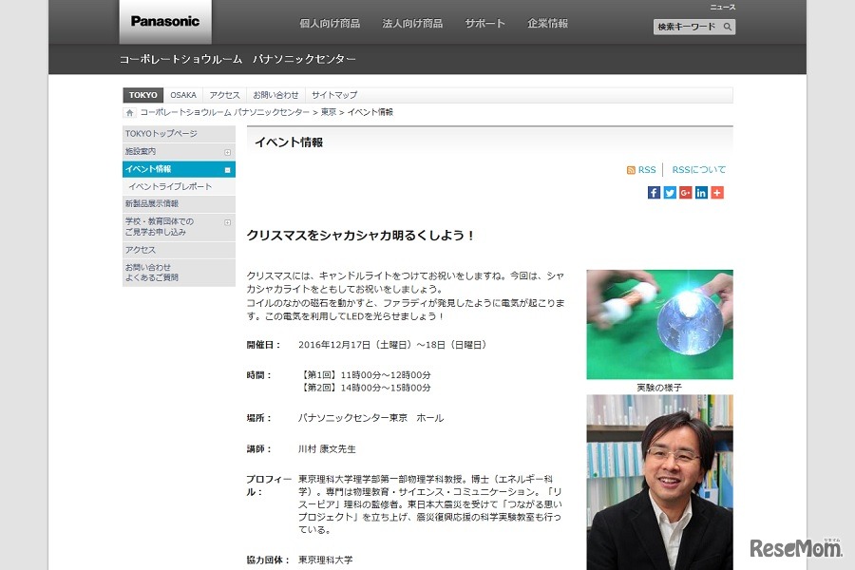
Task: Click the orange RSS feed icon
Action: (x=631, y=170)
